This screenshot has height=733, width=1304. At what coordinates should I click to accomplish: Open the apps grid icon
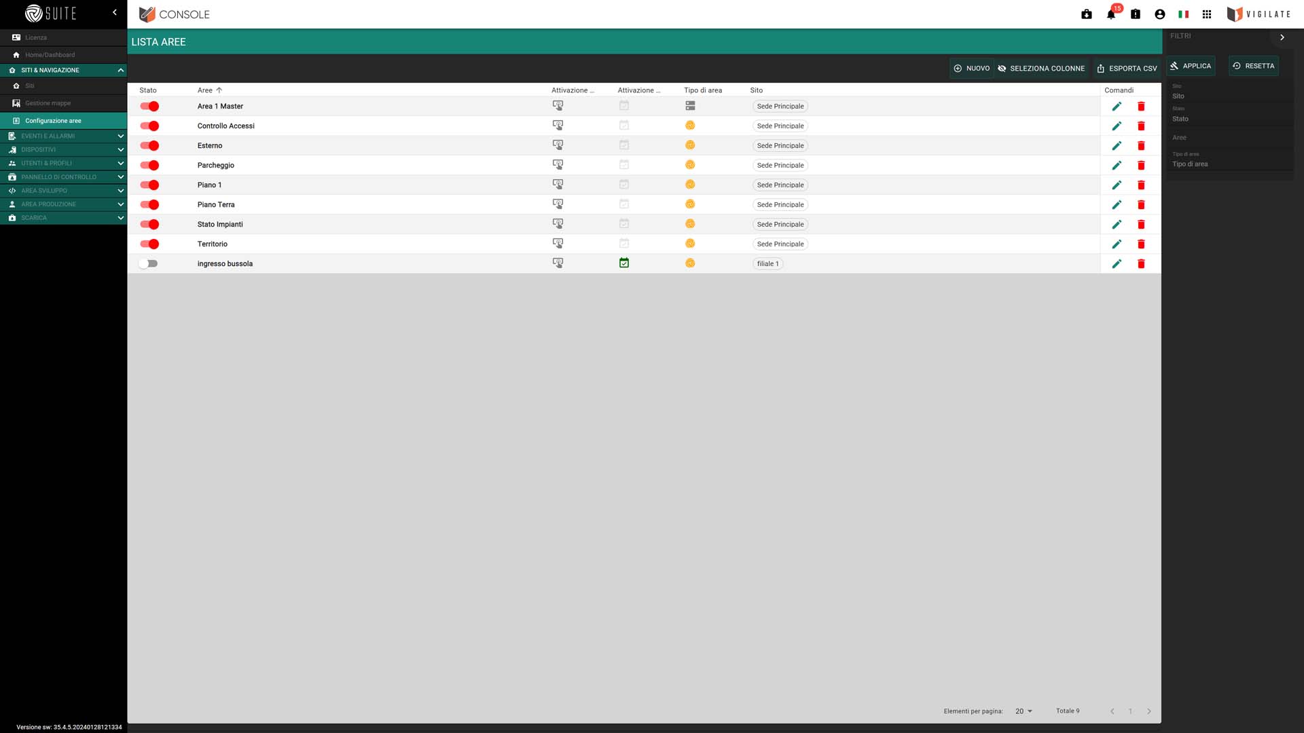pos(1207,14)
